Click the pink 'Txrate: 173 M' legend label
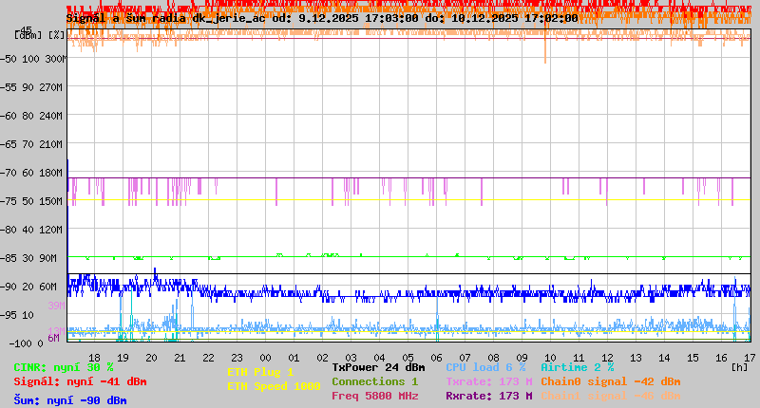760x408 pixels. tap(488, 381)
